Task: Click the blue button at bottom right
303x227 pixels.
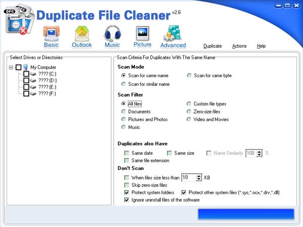Action: pyautogui.click(x=246, y=214)
